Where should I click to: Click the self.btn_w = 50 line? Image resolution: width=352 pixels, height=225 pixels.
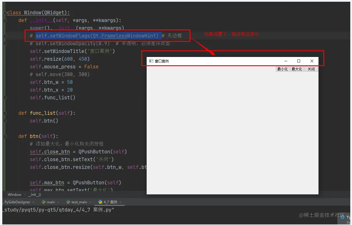(x=51, y=82)
